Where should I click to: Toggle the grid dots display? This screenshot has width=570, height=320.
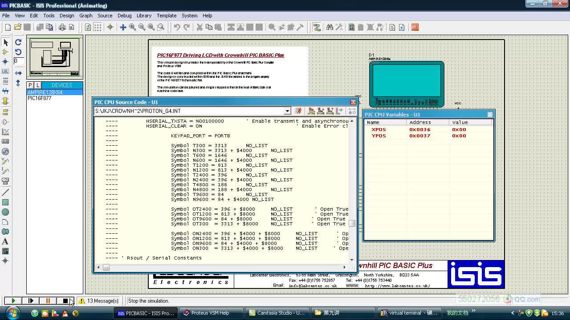click(x=98, y=27)
